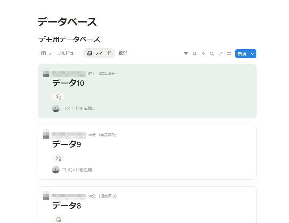Click the デモ用データベース database title

(70, 39)
